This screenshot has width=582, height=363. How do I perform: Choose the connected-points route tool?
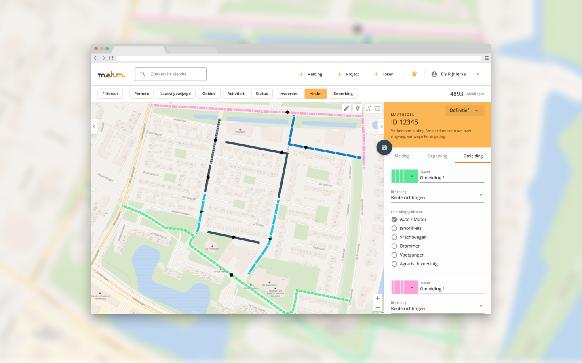[369, 108]
